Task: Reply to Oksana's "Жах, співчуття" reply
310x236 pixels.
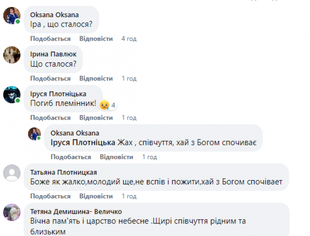Action: point(117,157)
